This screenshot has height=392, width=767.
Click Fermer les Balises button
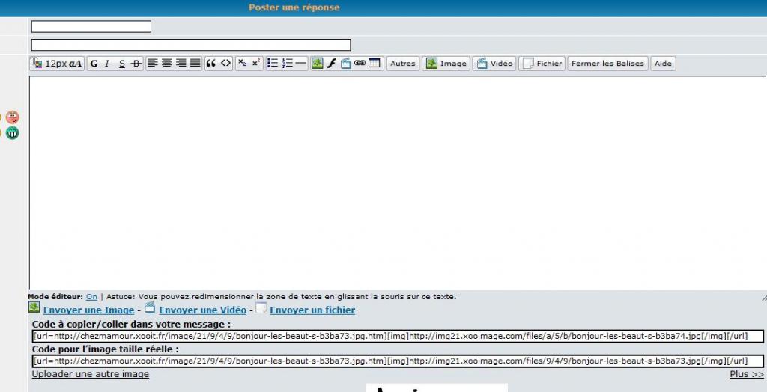[608, 64]
